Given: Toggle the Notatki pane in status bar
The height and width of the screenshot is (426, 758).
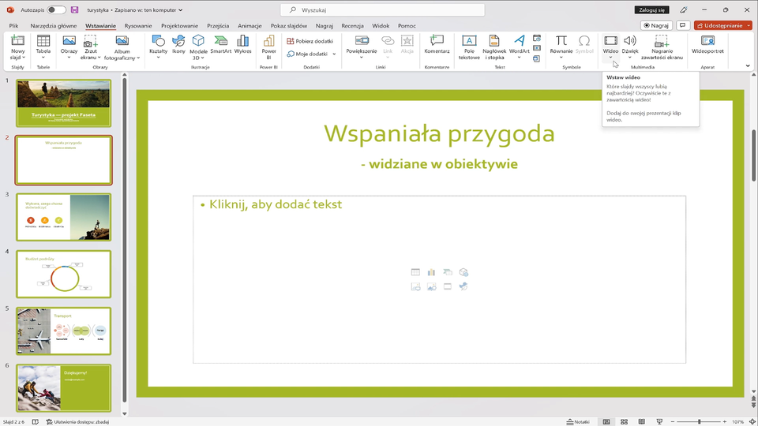Looking at the screenshot, I should click(x=578, y=421).
